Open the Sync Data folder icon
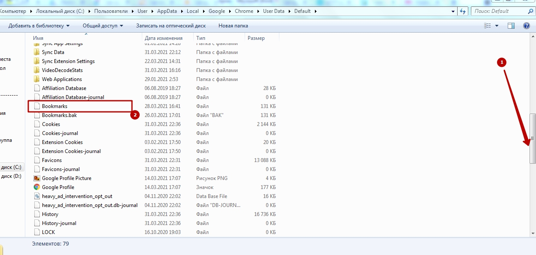The image size is (536, 255). click(37, 52)
